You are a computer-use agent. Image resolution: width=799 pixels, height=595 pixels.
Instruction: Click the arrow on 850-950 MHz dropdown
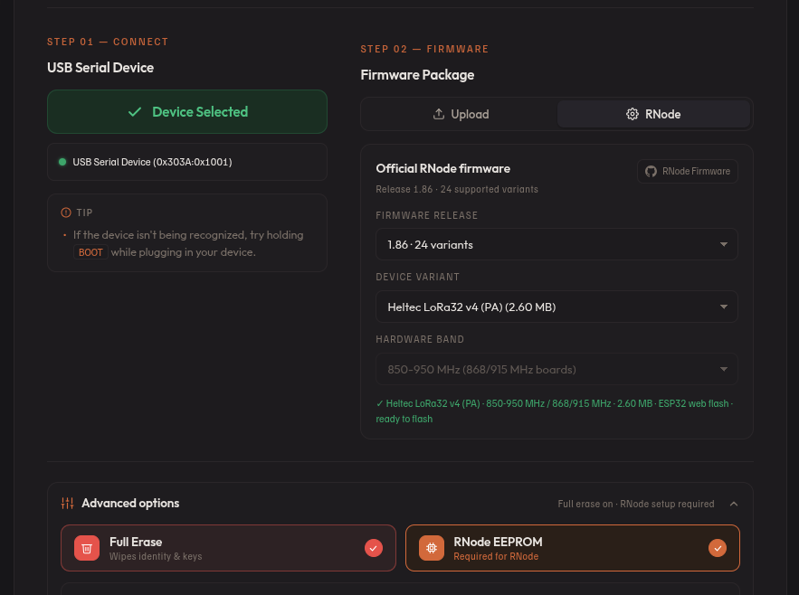pos(724,369)
